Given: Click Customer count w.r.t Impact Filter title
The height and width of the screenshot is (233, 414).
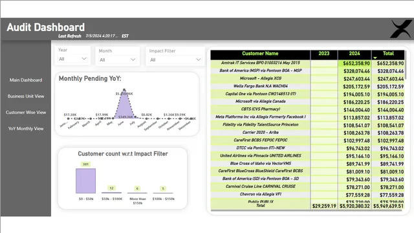Looking at the screenshot, I should pos(123,154).
